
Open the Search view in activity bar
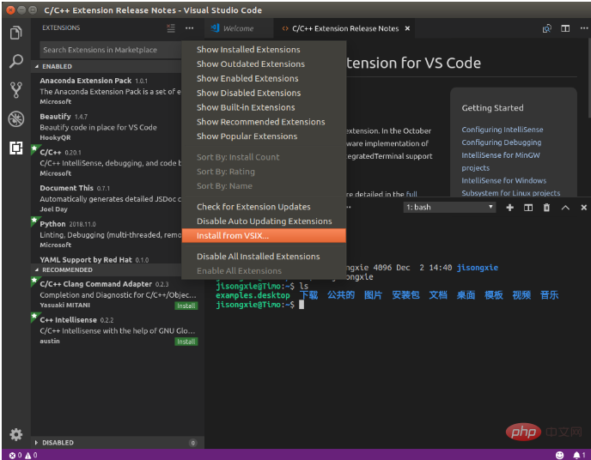pyautogui.click(x=15, y=61)
